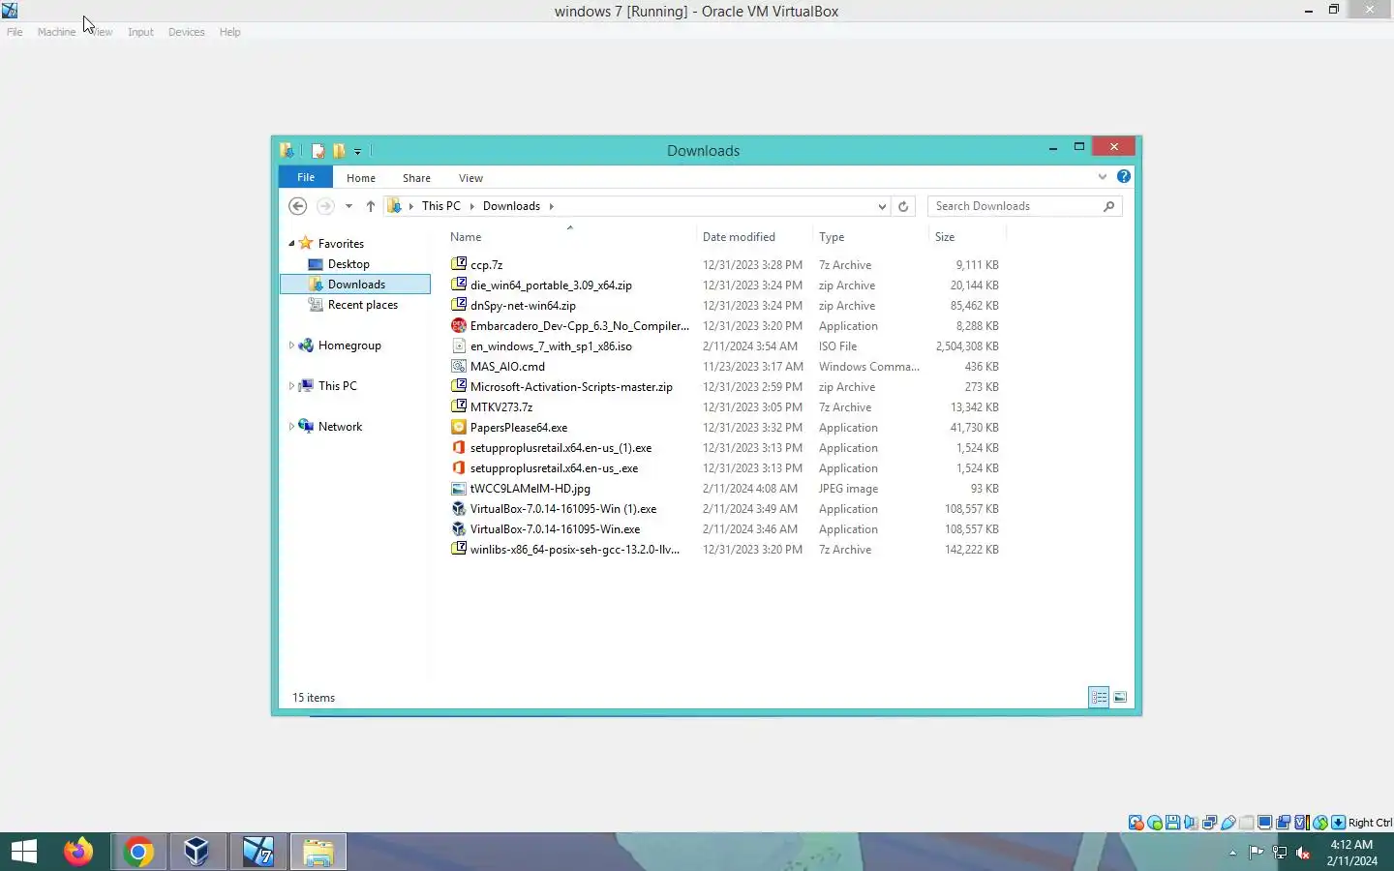Screen dimensions: 1394x871
Task: Select the tWCC9LAMeIM-HD.jpg image icon
Action: click(459, 488)
